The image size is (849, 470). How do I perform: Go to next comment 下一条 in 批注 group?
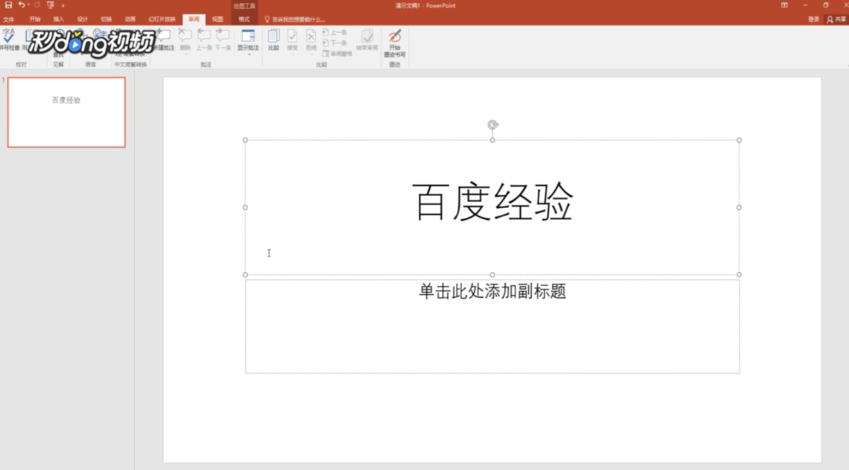pos(222,40)
